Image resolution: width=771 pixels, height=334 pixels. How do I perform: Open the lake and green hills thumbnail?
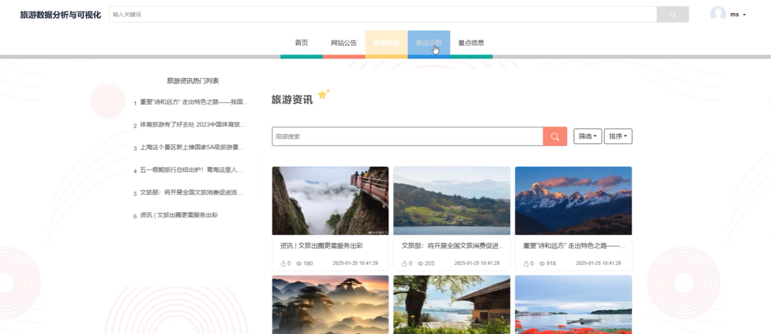point(452,201)
